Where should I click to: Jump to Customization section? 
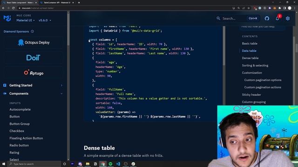tap(252, 73)
